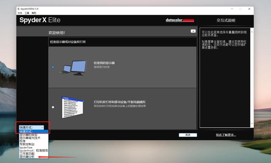Choose 显示器分析 from the shortcut list

click(x=27, y=157)
